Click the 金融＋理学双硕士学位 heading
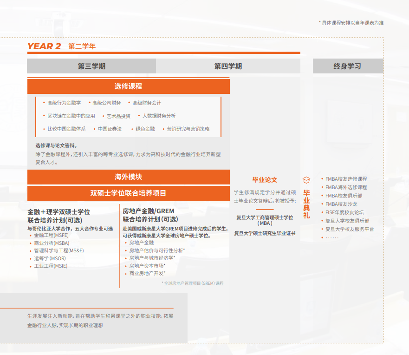 pyautogui.click(x=58, y=212)
